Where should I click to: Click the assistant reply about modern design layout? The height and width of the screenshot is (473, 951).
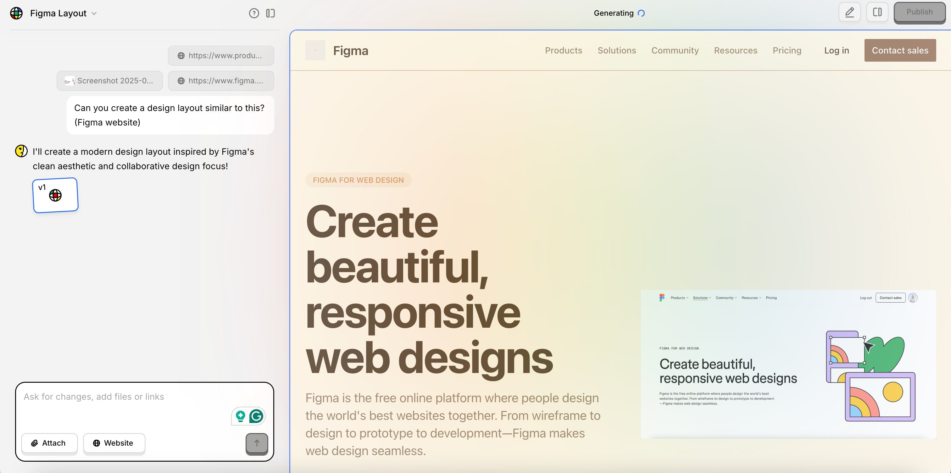[143, 159]
